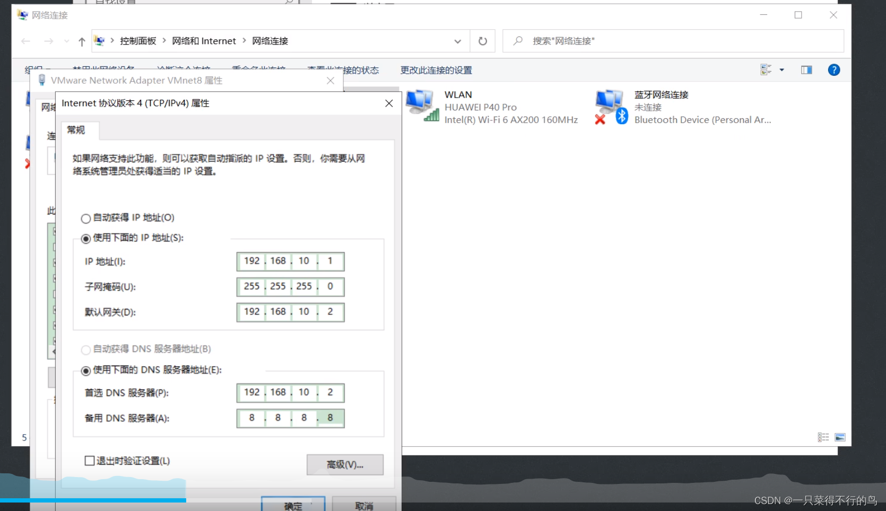
Task: Refresh the Network Connections view
Action: tap(483, 41)
